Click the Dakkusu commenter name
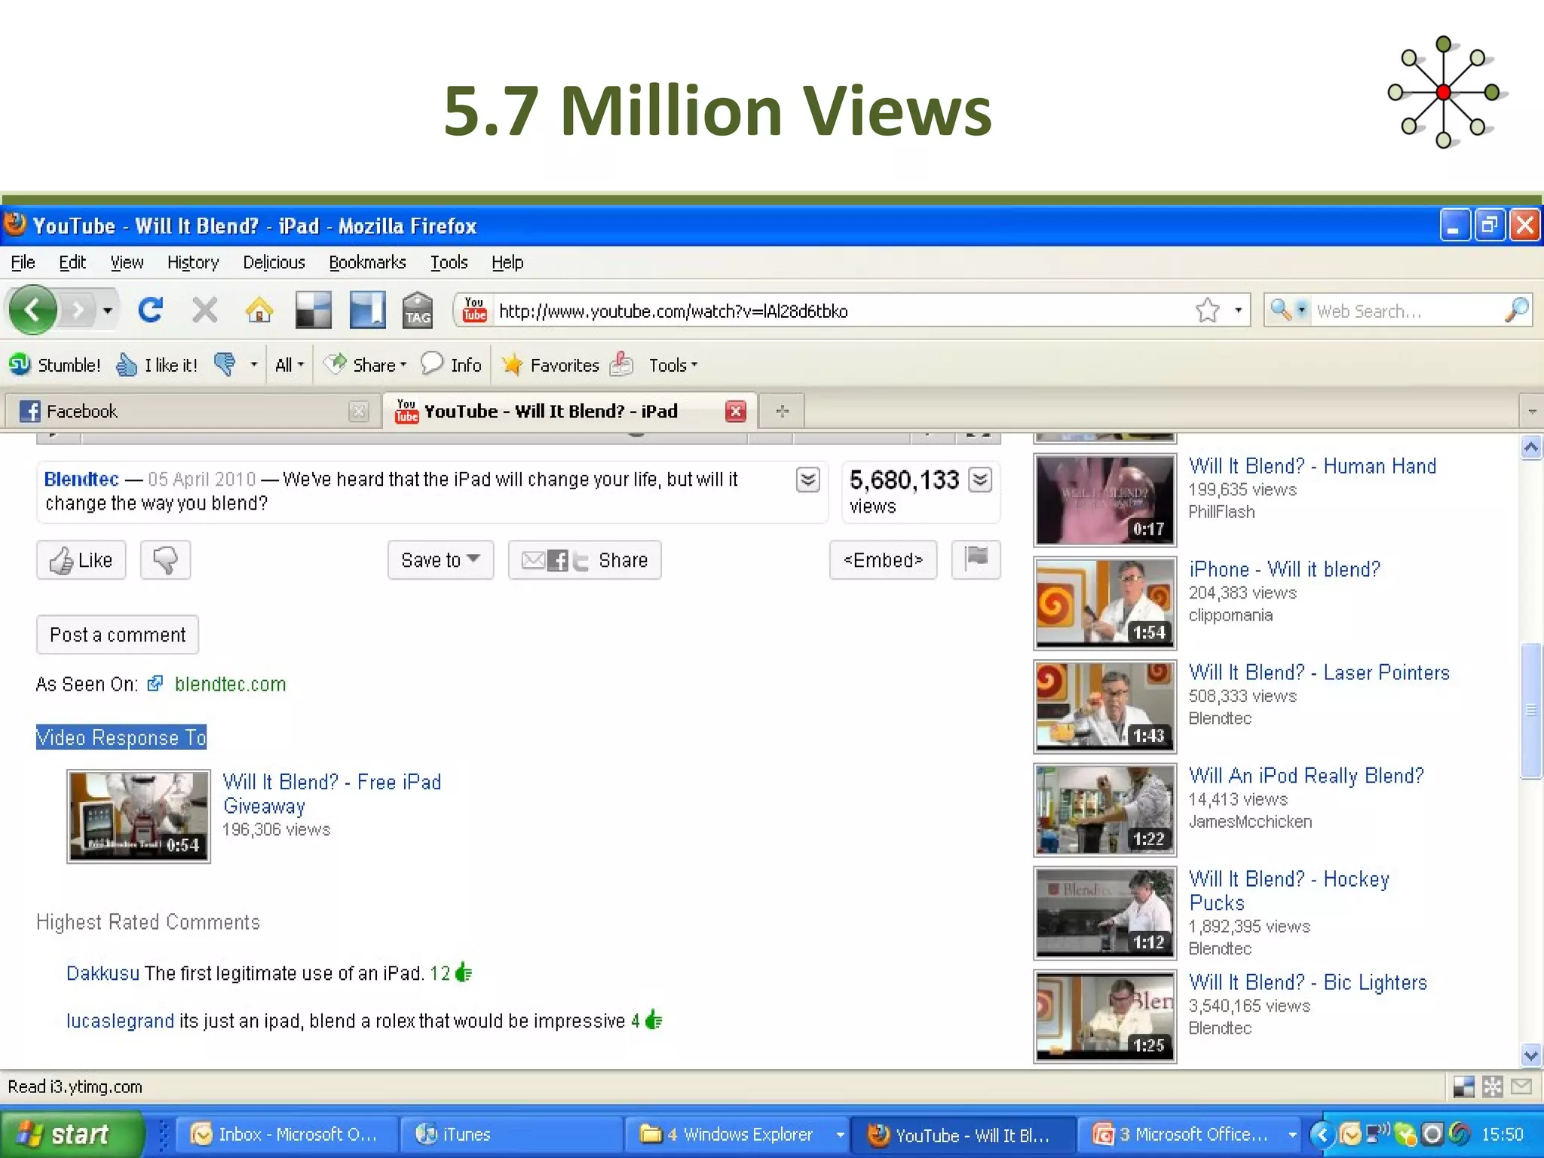Viewport: 1544px width, 1158px height. tap(103, 973)
